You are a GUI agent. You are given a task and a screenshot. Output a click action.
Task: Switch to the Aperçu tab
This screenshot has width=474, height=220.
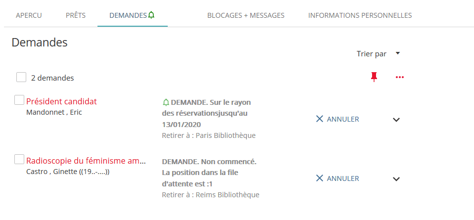click(x=29, y=15)
